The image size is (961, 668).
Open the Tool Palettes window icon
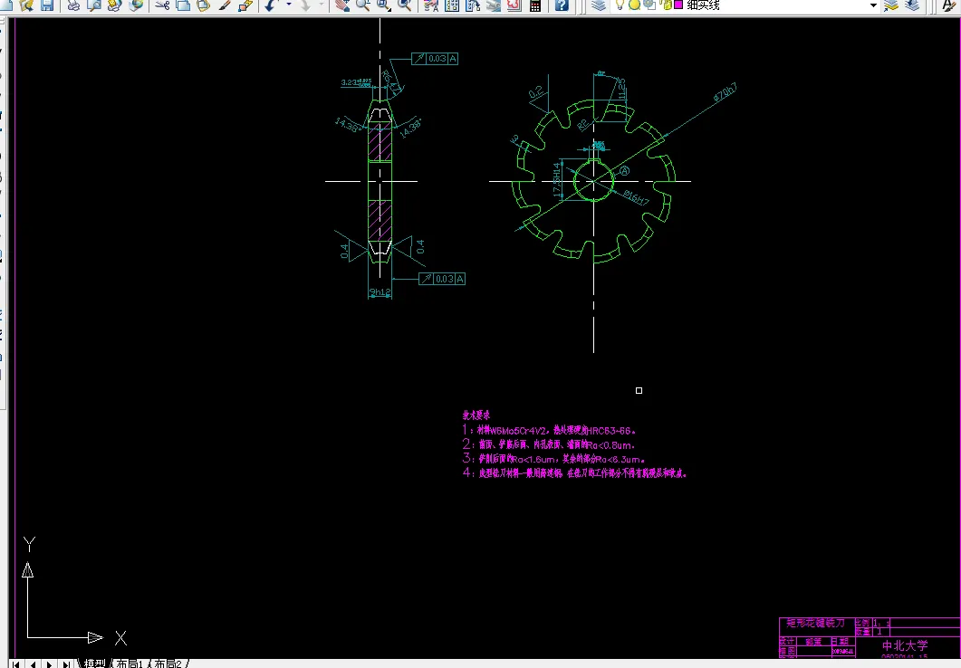coord(473,5)
